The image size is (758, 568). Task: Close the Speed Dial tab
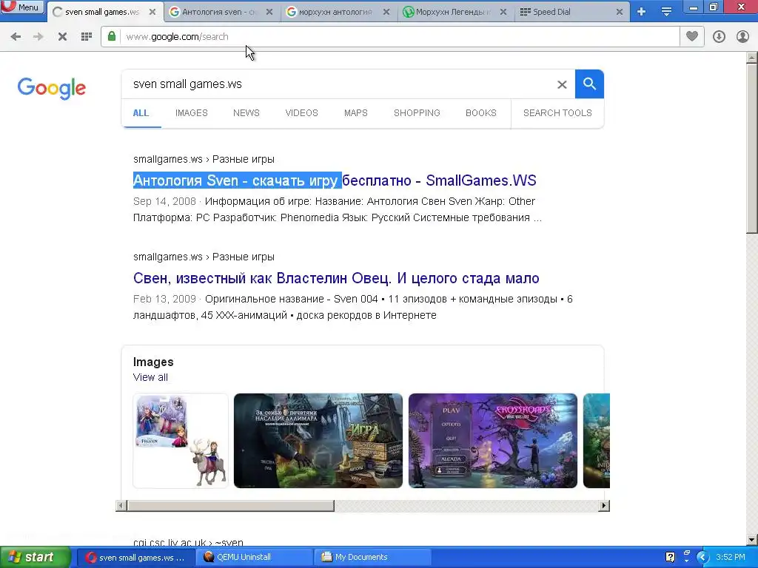click(x=620, y=12)
